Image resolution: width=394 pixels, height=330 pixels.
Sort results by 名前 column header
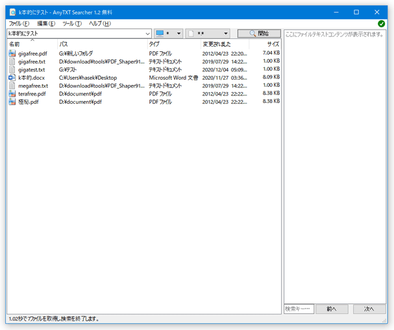point(32,44)
